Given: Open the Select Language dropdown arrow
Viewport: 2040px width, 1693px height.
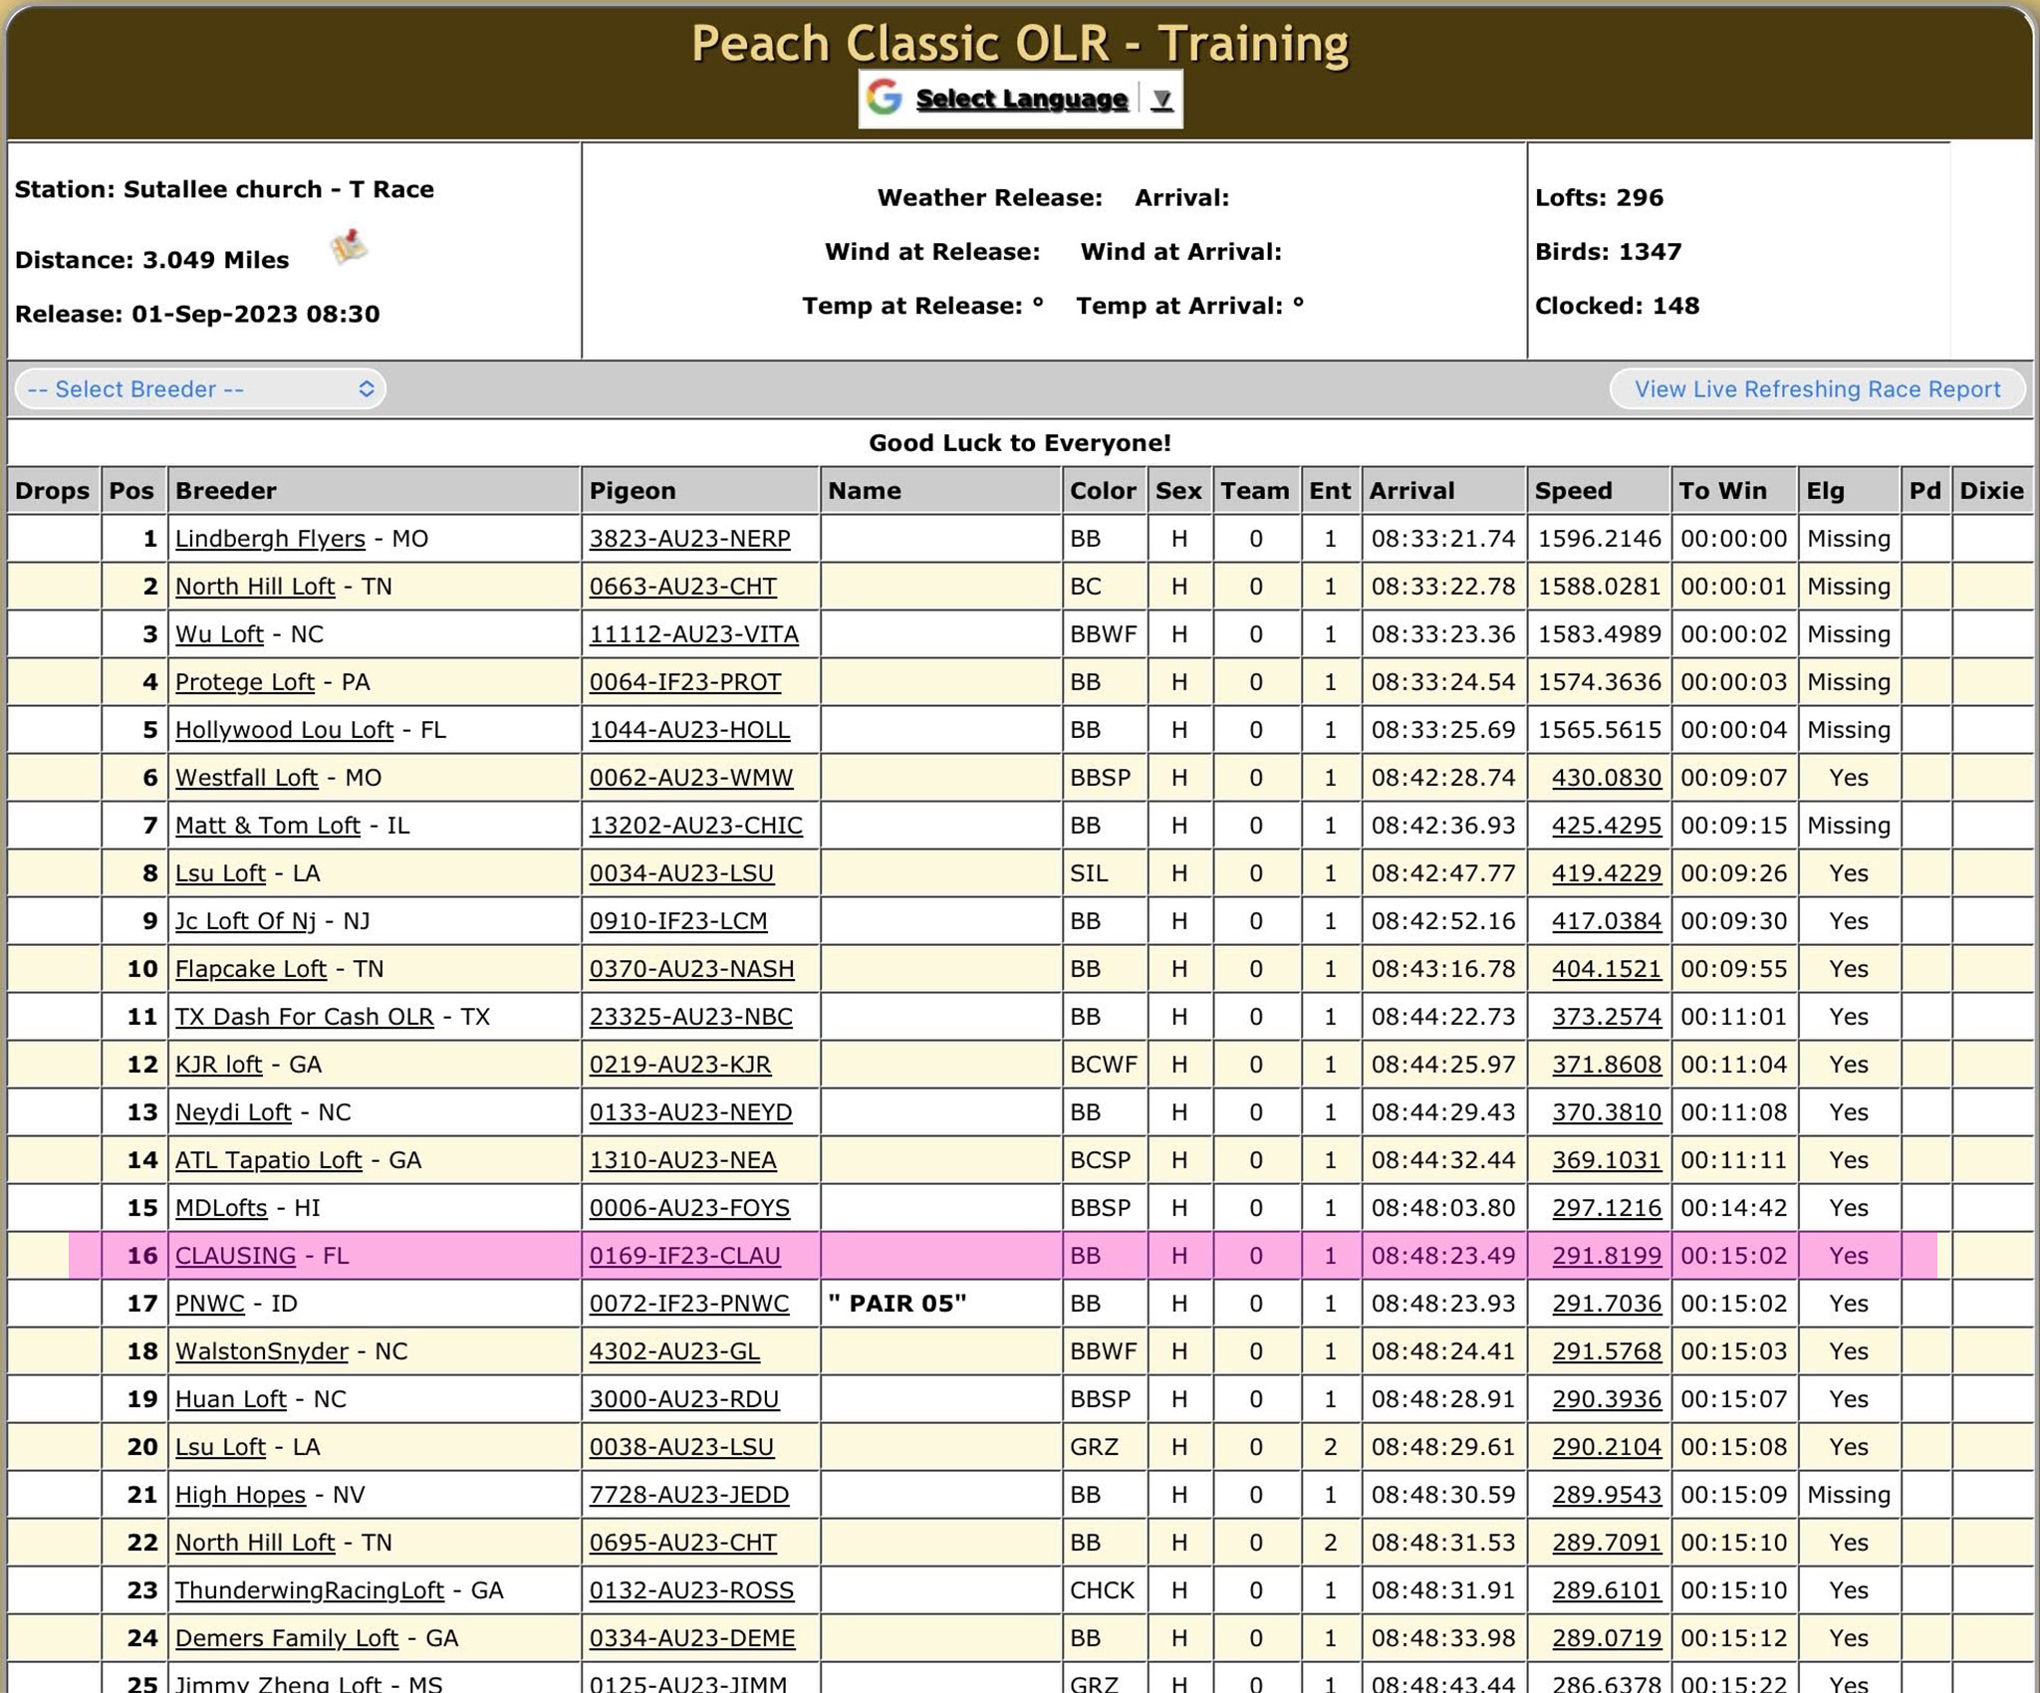Looking at the screenshot, I should click(x=1161, y=99).
